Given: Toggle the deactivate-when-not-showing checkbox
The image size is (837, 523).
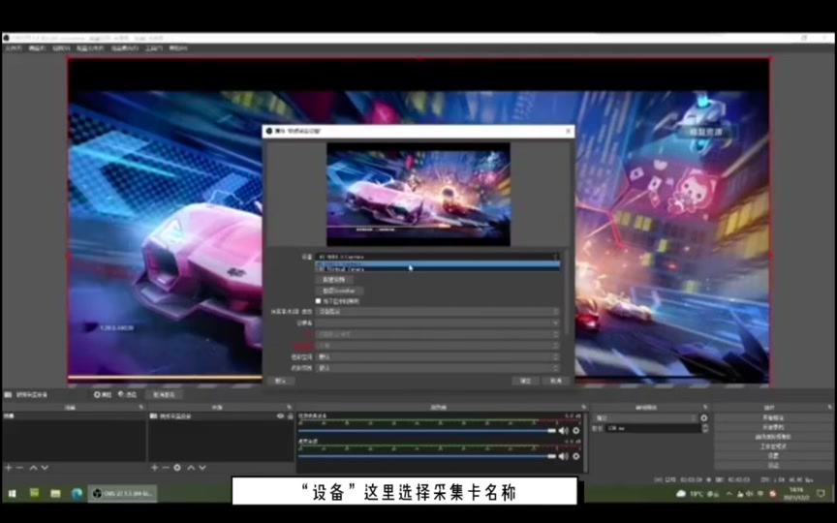Looking at the screenshot, I should (318, 301).
